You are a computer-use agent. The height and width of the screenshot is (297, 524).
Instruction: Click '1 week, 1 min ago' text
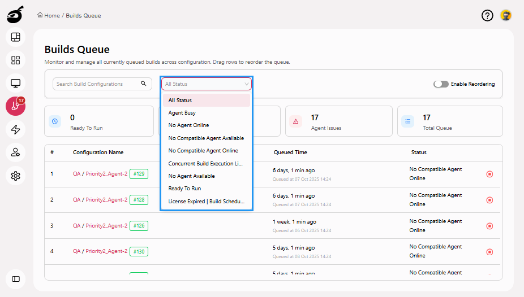coord(294,222)
